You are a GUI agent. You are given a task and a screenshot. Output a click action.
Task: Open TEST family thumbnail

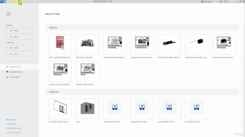(x=88, y=109)
